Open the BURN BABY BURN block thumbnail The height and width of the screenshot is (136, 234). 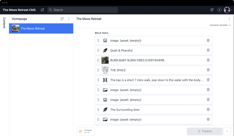(x=105, y=60)
